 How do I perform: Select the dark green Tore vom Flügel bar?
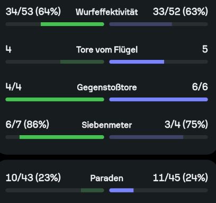(x=82, y=62)
